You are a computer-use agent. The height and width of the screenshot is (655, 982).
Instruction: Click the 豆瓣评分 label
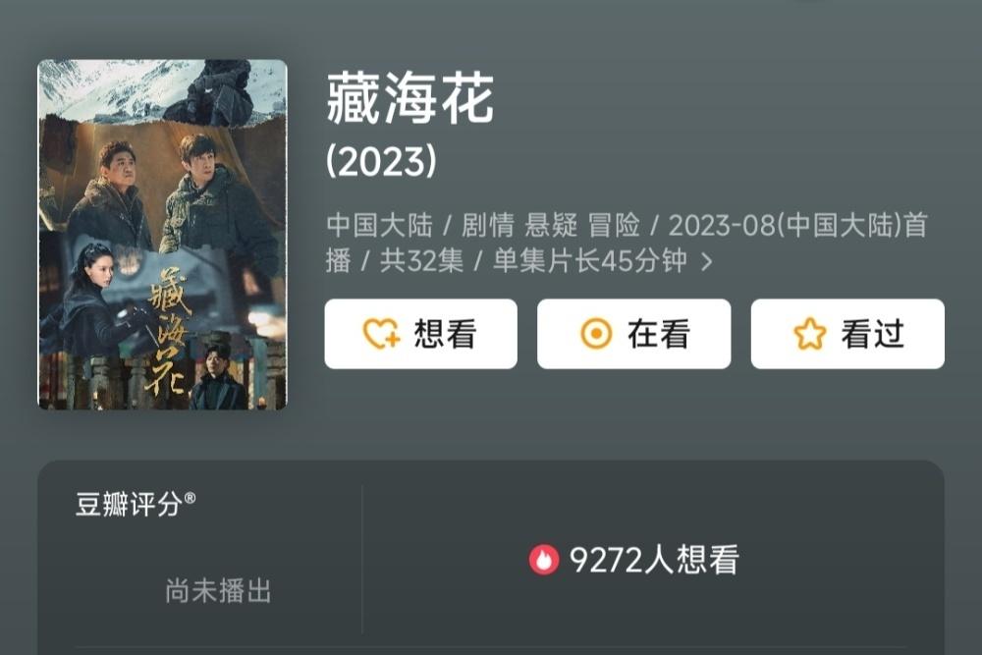point(129,504)
